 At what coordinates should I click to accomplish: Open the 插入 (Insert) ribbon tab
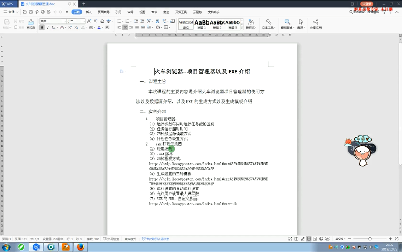point(89,12)
